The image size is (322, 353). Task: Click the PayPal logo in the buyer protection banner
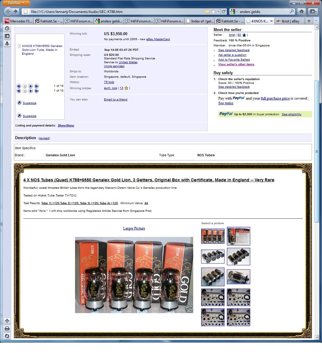[226, 114]
